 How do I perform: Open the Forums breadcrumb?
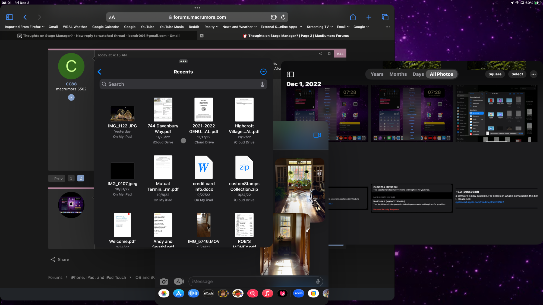[x=55, y=277]
